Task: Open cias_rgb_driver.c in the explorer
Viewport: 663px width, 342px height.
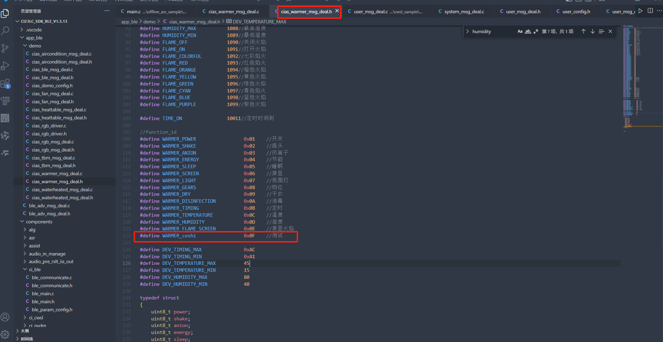Action: [x=49, y=126]
